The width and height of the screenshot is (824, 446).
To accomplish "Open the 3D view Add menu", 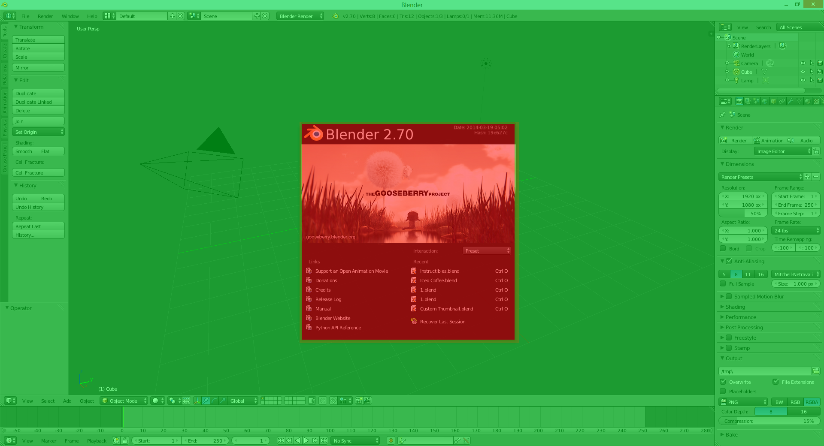I will click(67, 401).
